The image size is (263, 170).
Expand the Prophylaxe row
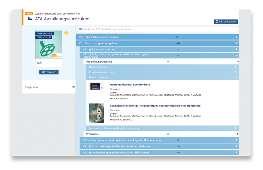[x=161, y=134]
